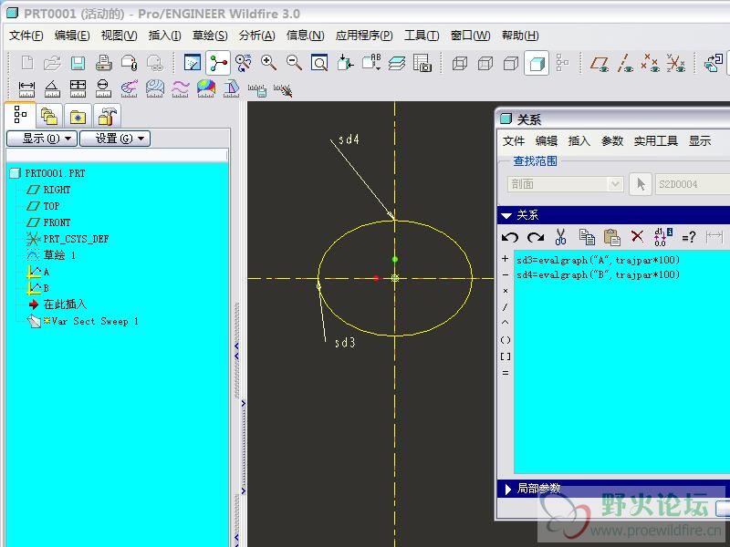
Task: Open the View manager icon
Action: coord(422,63)
